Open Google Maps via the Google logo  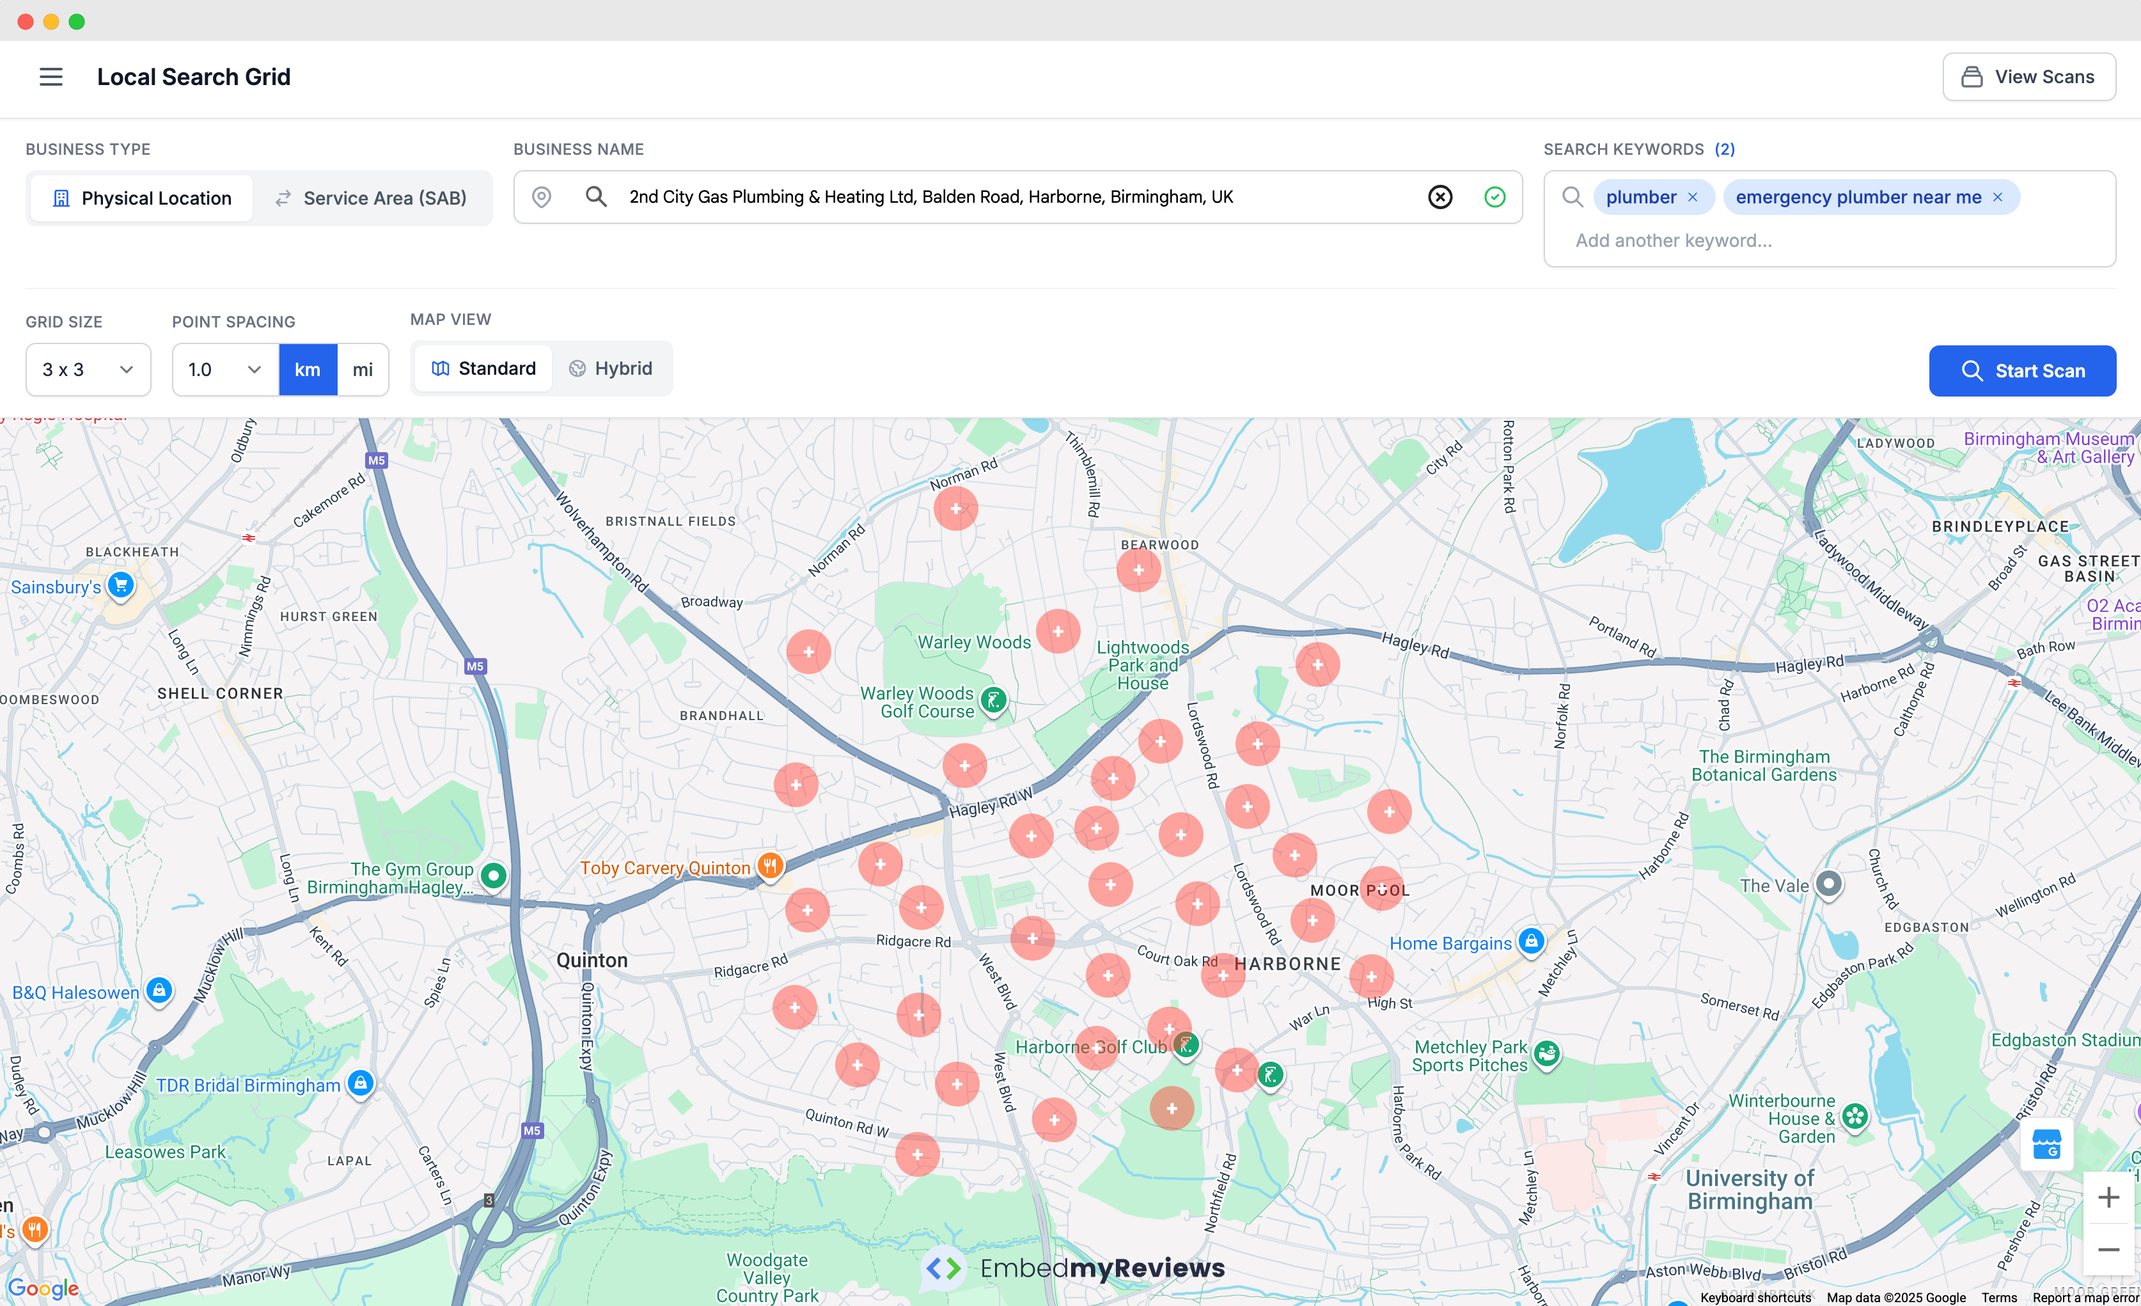(43, 1287)
